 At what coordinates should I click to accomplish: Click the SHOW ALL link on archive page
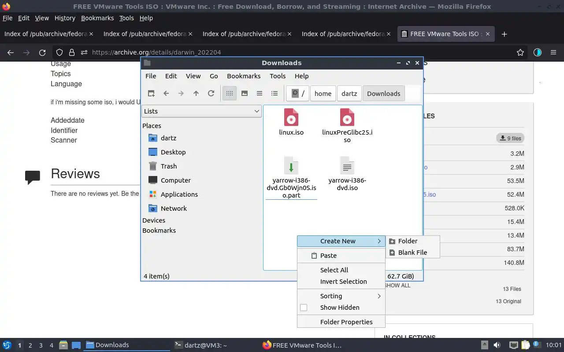[397, 286]
